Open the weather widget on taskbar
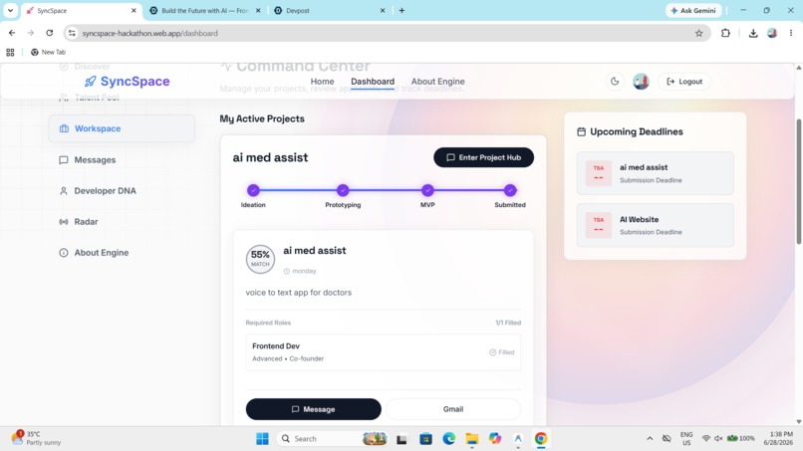The image size is (803, 451). pos(36,438)
